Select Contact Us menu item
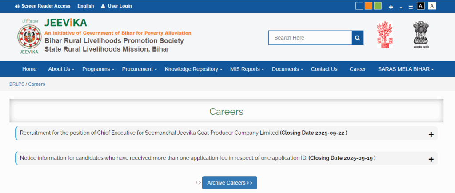Screen dimensions: 455x193 (x=324, y=69)
